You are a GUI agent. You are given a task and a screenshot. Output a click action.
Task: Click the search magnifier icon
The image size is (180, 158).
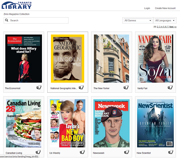coord(7,20)
